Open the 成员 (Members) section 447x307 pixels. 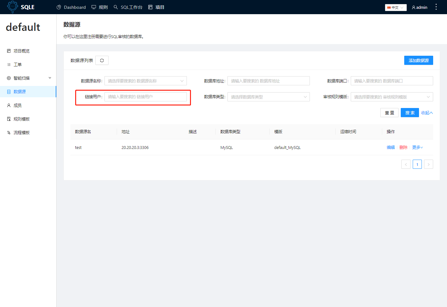click(17, 105)
